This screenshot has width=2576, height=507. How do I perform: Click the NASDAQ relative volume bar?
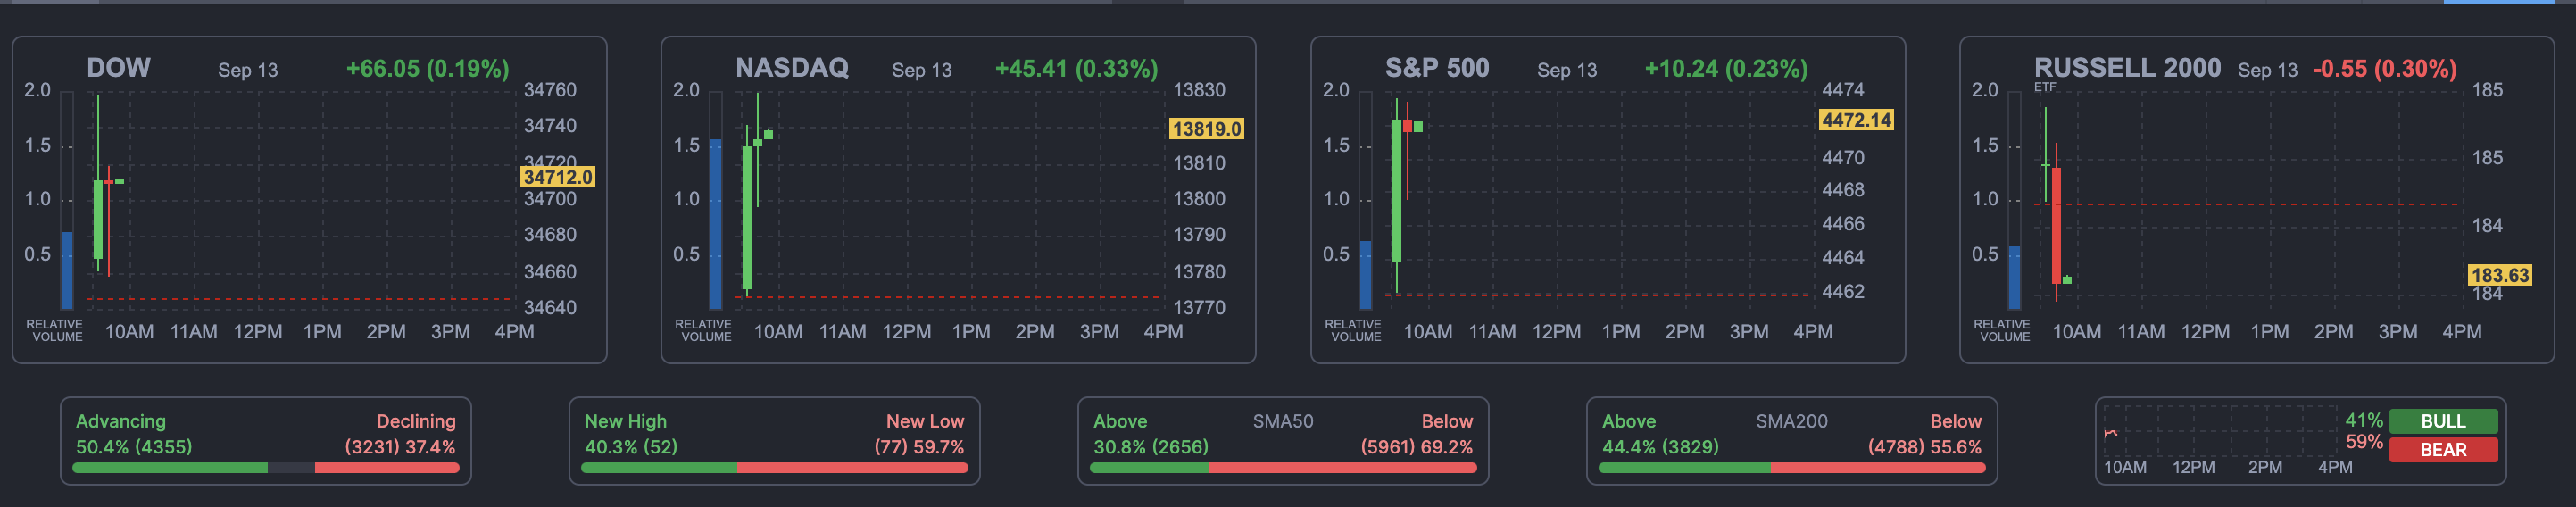pyautogui.click(x=715, y=200)
